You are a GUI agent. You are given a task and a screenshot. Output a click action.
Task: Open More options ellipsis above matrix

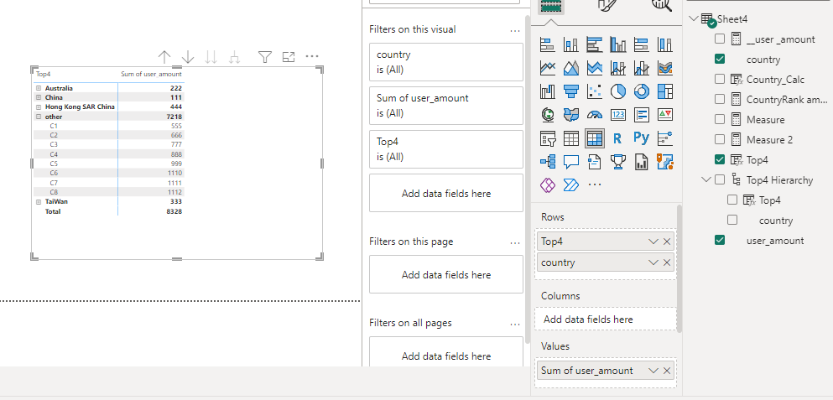(312, 57)
